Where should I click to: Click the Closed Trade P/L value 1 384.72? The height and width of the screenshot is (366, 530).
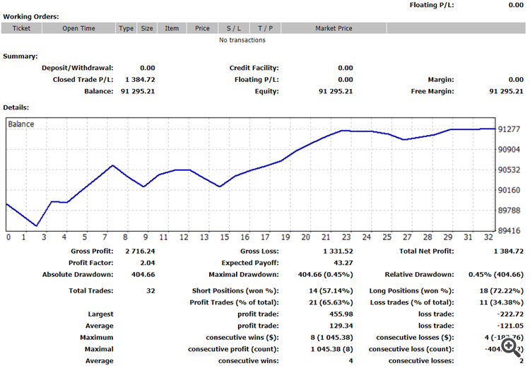[x=140, y=79]
